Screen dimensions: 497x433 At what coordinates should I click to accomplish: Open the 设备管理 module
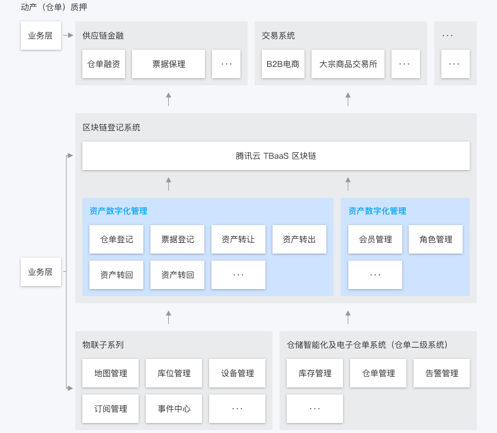tap(238, 373)
